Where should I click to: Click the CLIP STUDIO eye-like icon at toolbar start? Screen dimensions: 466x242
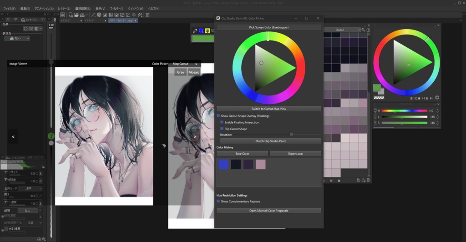click(x=63, y=15)
